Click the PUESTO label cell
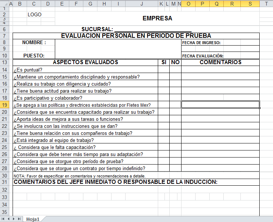 click(34, 56)
